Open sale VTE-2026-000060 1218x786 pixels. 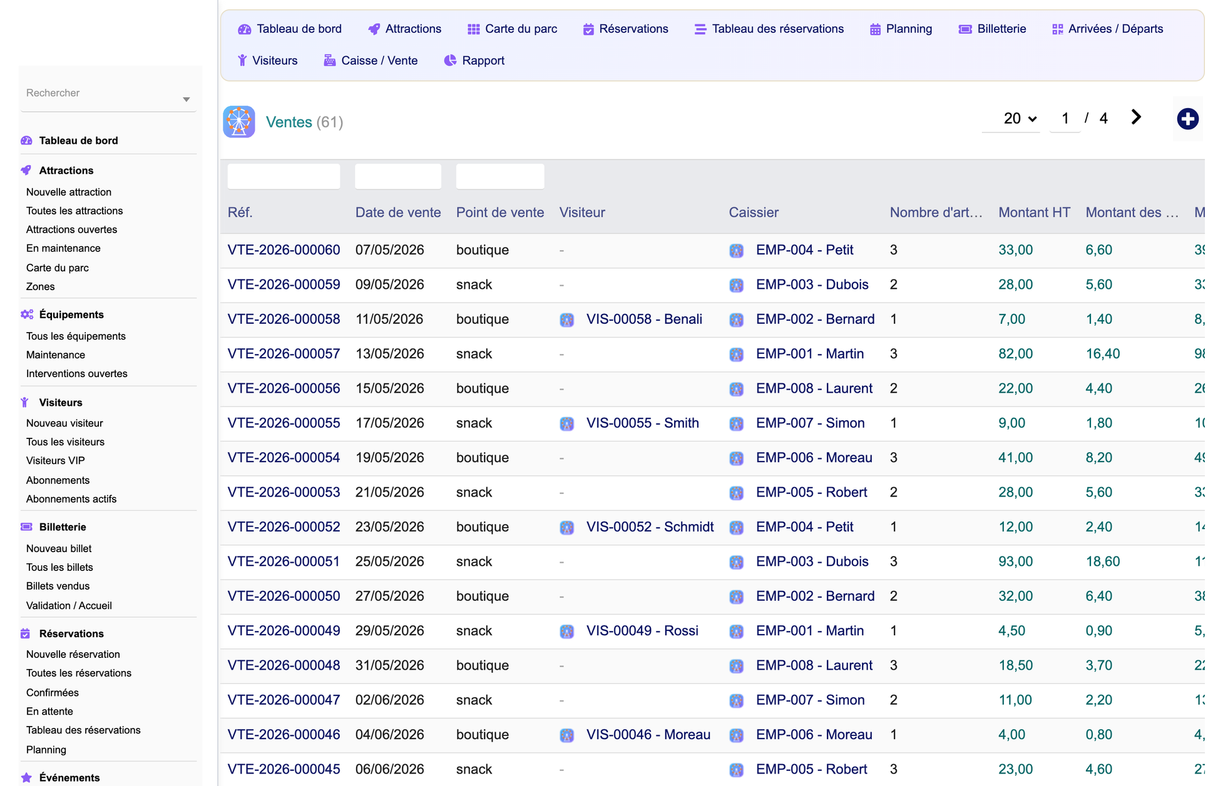pyautogui.click(x=284, y=250)
